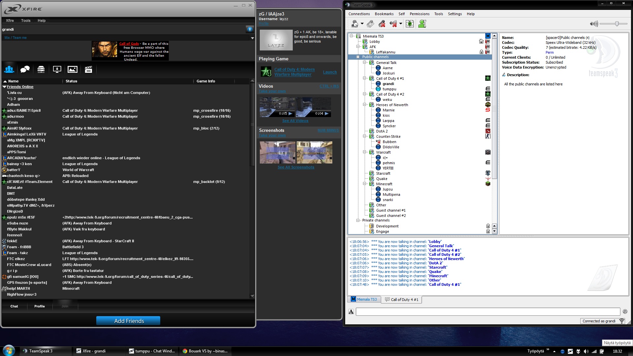Click the user icon next to Aarne
The height and width of the screenshot is (356, 633).
(x=378, y=68)
